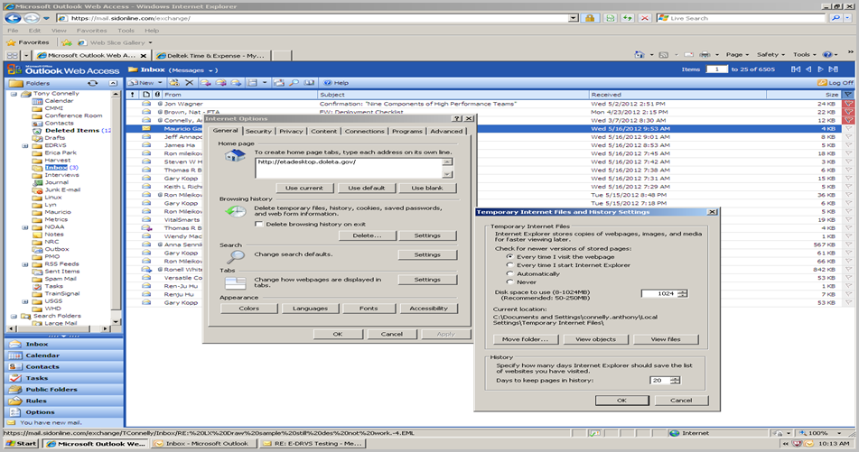The width and height of the screenshot is (859, 452).
Task: Open the Connections tab in Internet Options
Action: point(364,132)
